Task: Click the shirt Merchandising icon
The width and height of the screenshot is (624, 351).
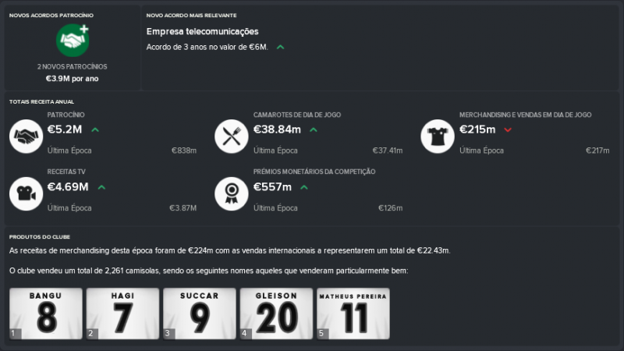Action: click(x=437, y=136)
